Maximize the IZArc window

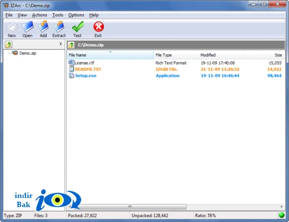coord(263,4)
